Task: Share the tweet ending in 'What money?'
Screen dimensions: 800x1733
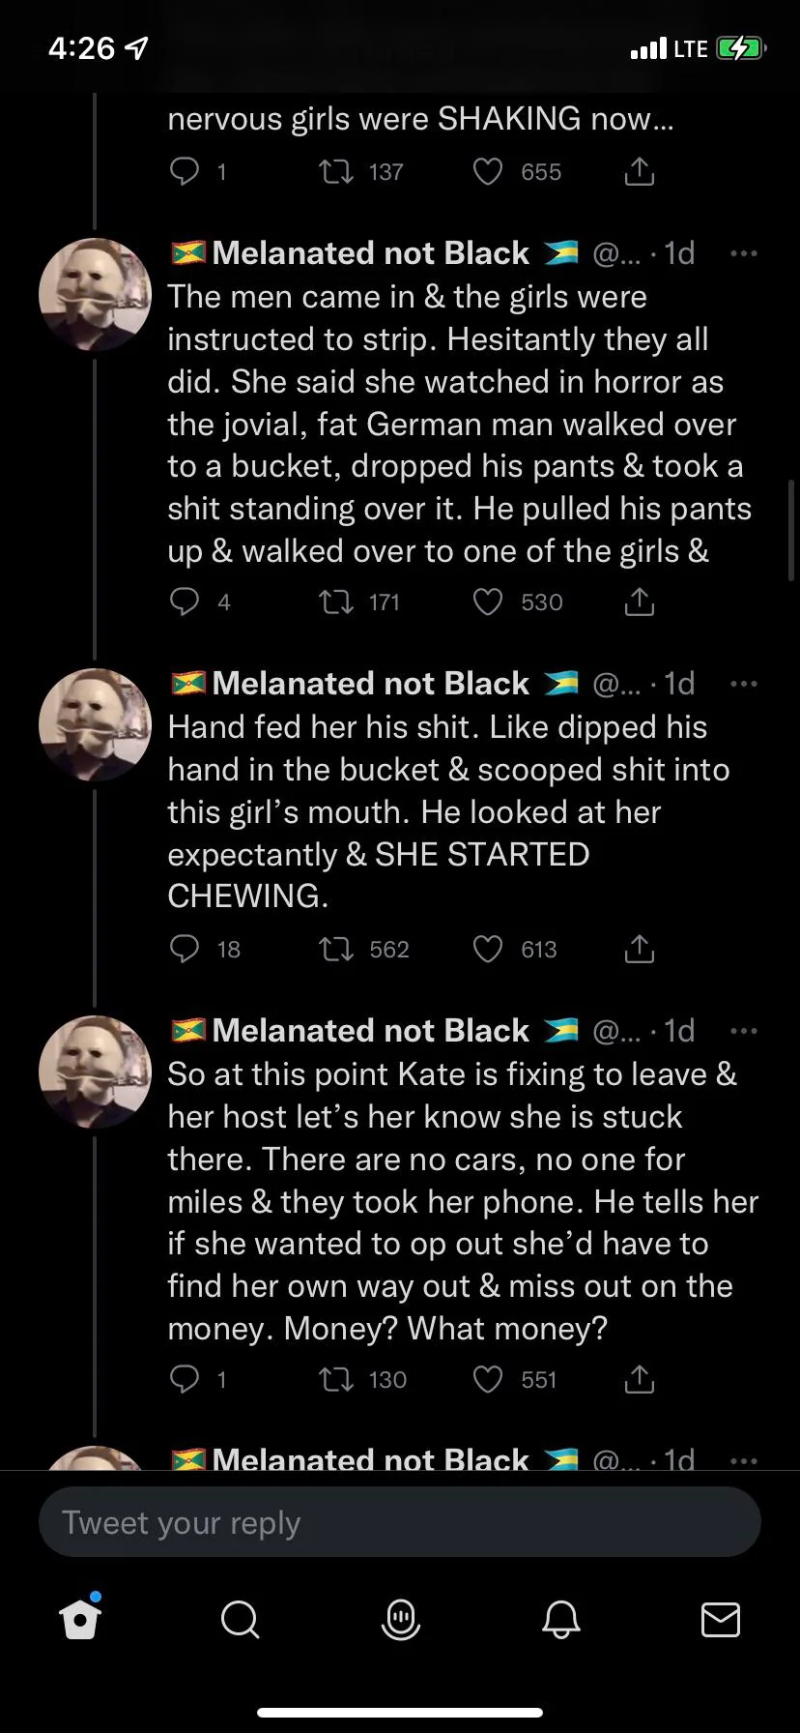Action: 639,1379
